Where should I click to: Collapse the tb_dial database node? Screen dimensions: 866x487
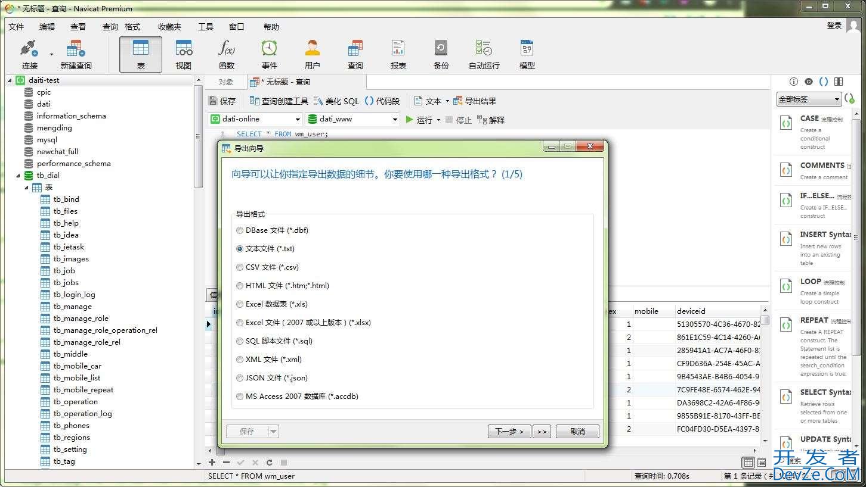[18, 176]
